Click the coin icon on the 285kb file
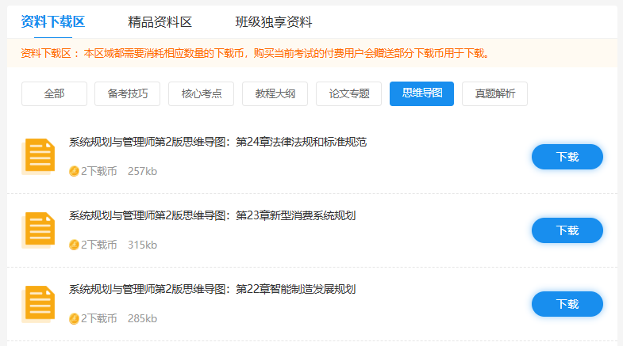The height and width of the screenshot is (346, 623). coord(74,318)
